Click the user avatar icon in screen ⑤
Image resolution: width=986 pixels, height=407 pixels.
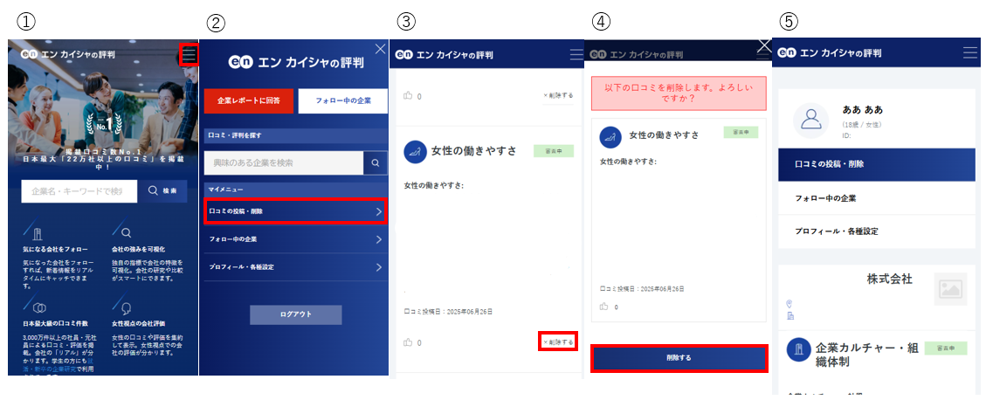point(811,121)
